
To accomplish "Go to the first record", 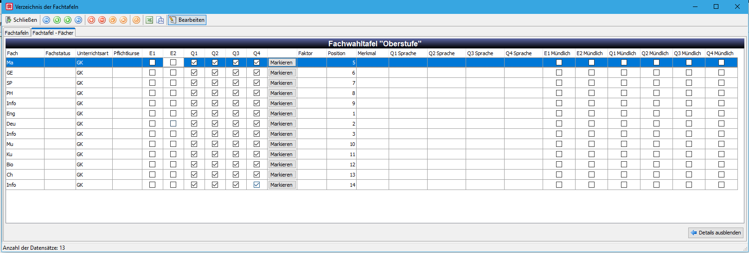I will (46, 20).
